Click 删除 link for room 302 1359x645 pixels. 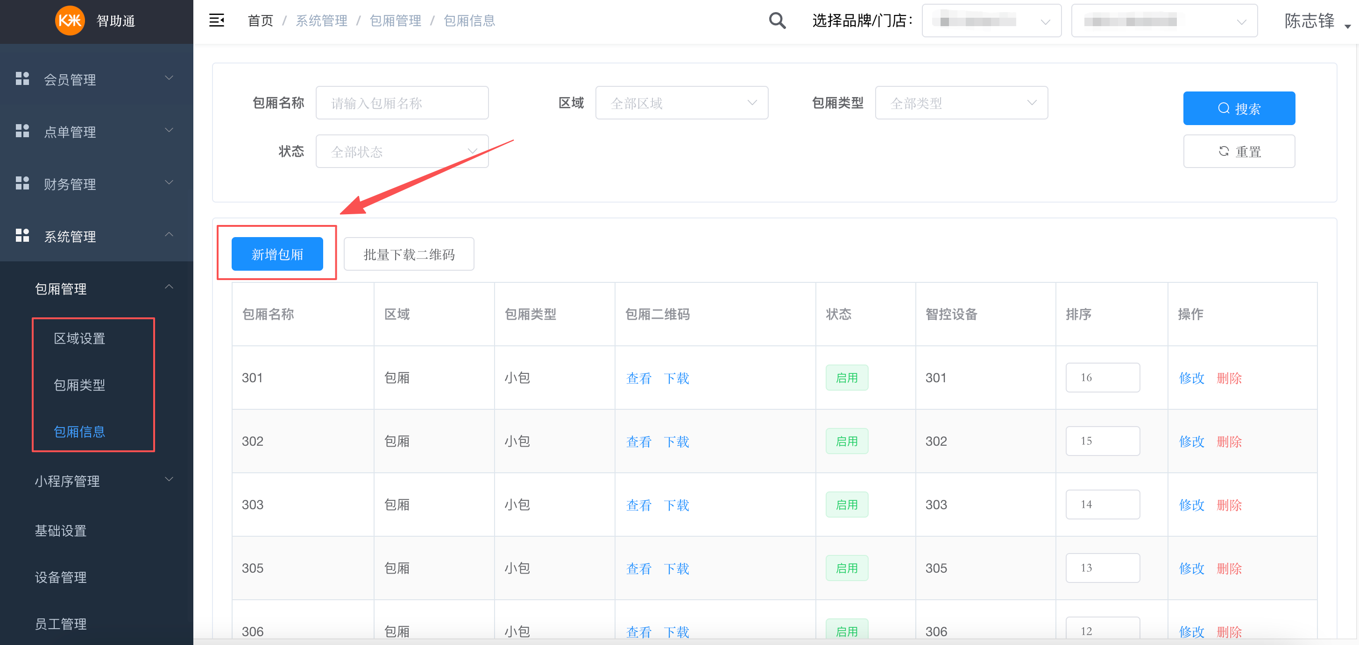click(1229, 442)
